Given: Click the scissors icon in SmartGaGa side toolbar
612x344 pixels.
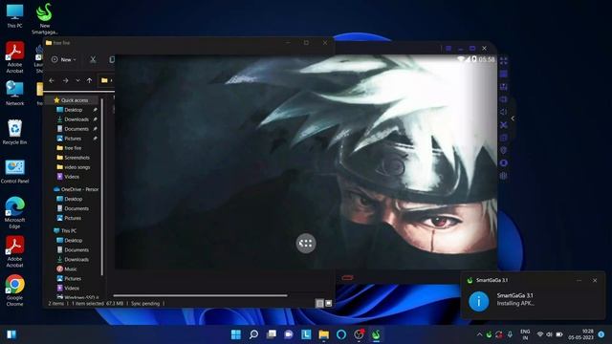Looking at the screenshot, I should click(x=504, y=125).
